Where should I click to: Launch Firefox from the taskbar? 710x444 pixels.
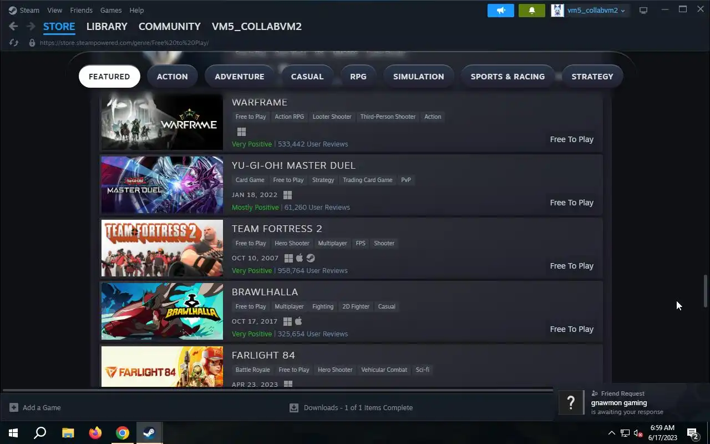click(x=95, y=433)
